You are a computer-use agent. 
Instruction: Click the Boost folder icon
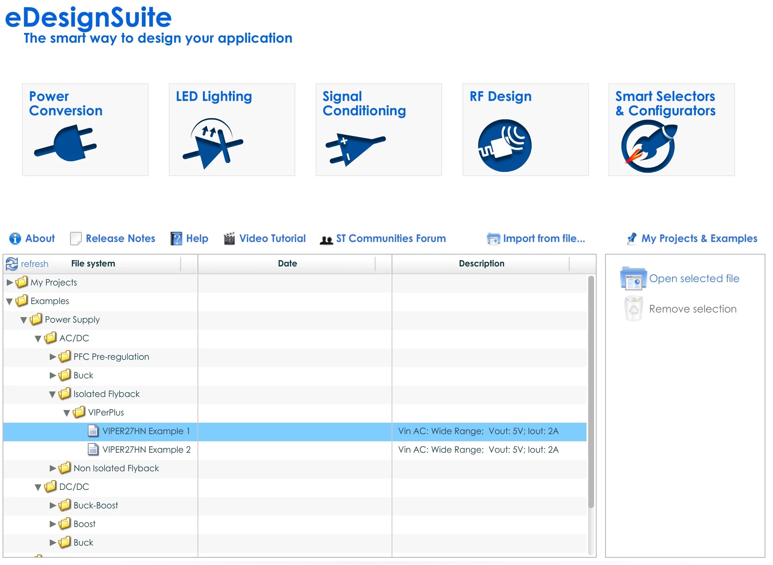point(65,523)
